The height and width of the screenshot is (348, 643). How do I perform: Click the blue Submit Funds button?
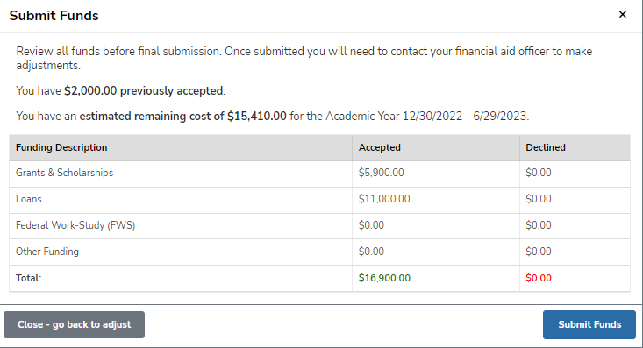click(x=589, y=324)
